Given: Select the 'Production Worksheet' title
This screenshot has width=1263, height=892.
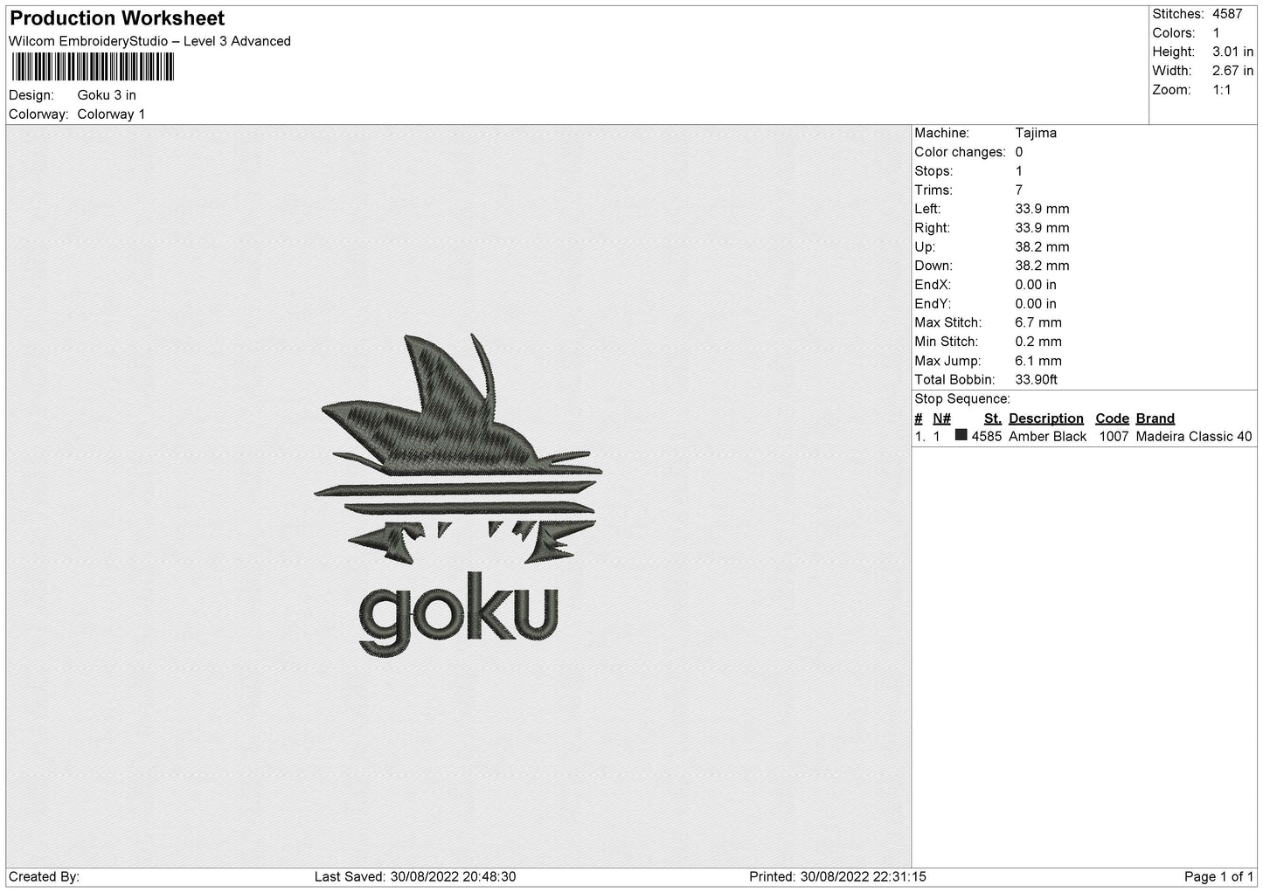Looking at the screenshot, I should click(117, 18).
